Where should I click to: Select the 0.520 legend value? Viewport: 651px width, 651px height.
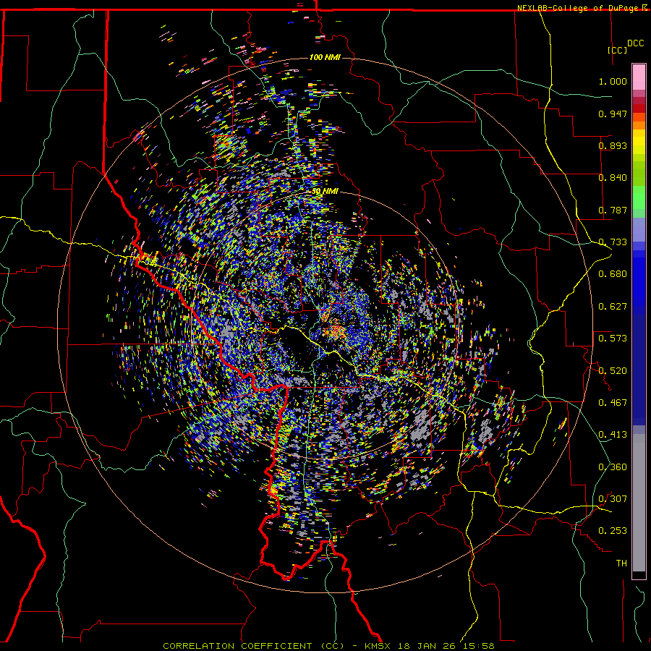tap(613, 370)
